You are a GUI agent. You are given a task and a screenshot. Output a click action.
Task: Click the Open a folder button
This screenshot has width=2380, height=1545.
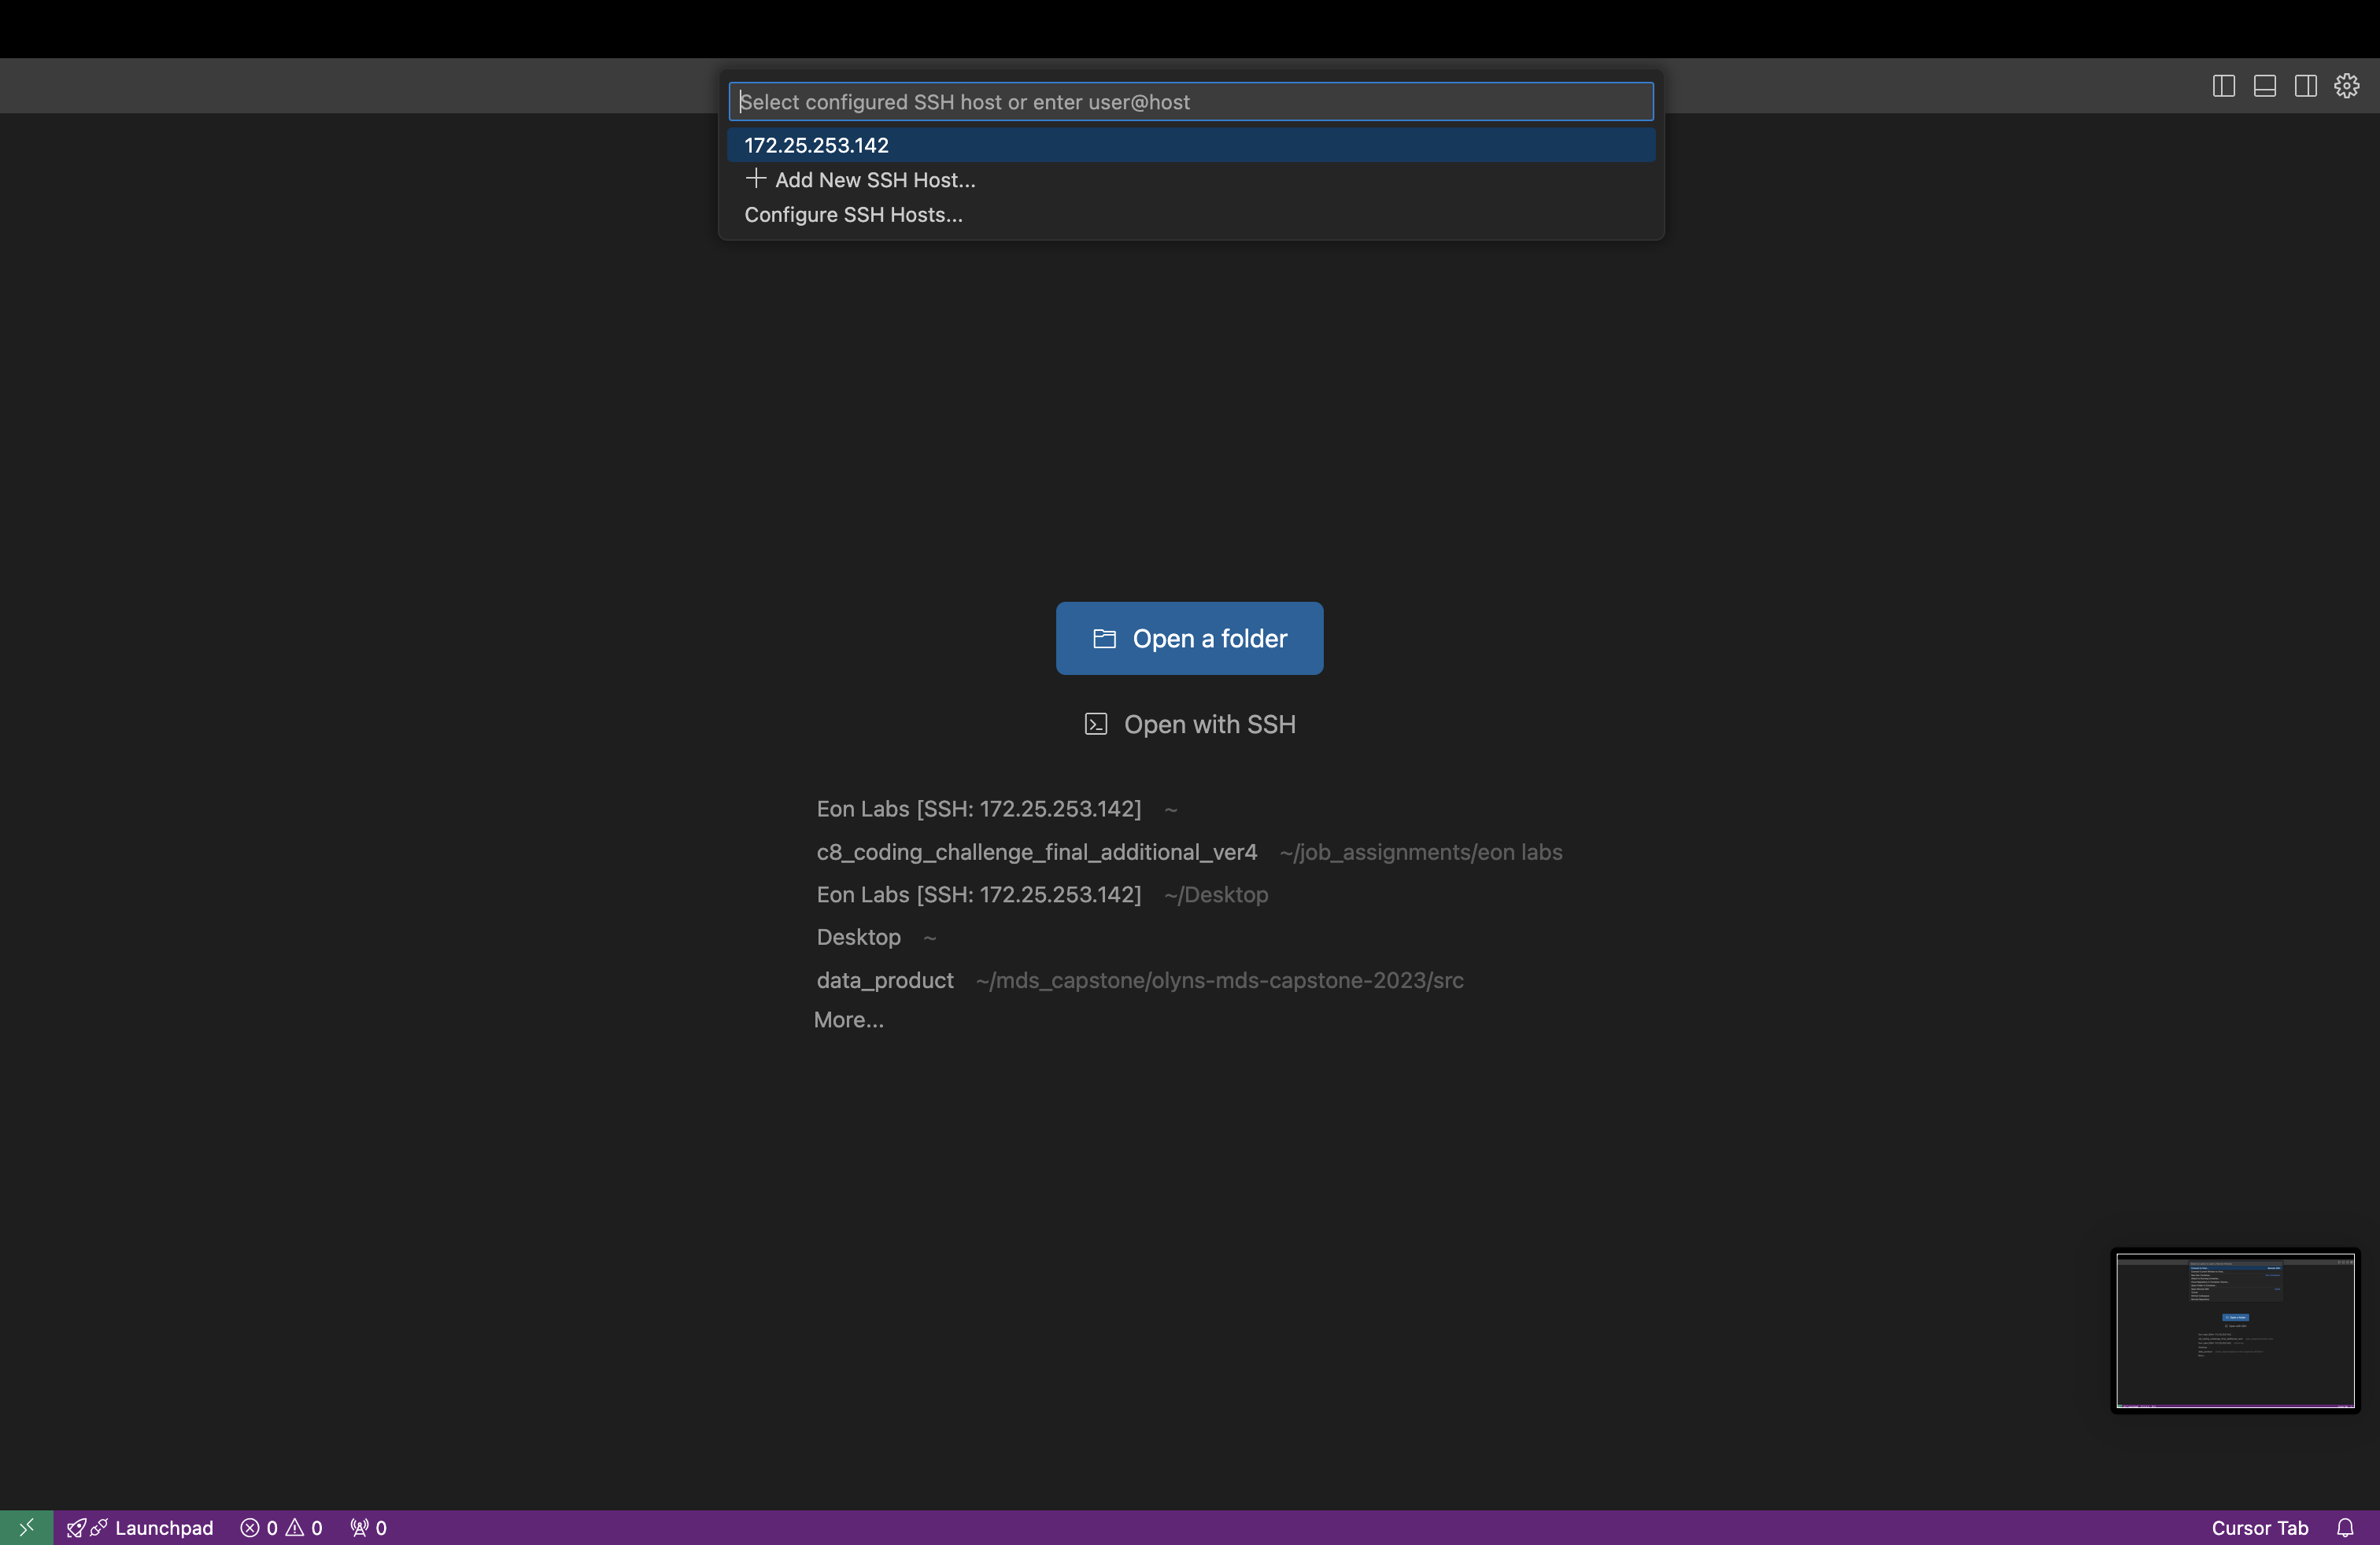click(1189, 639)
